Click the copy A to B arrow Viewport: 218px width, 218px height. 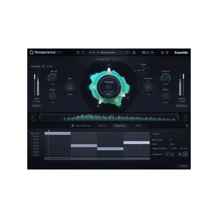[x=148, y=53]
